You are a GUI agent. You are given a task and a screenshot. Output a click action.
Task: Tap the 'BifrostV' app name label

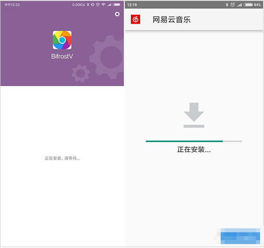pyautogui.click(x=62, y=56)
